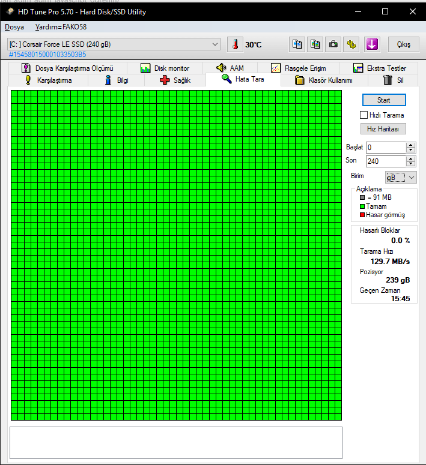The height and width of the screenshot is (465, 426).
Task: Increase the Başlat value with up arrow
Action: [x=410, y=145]
